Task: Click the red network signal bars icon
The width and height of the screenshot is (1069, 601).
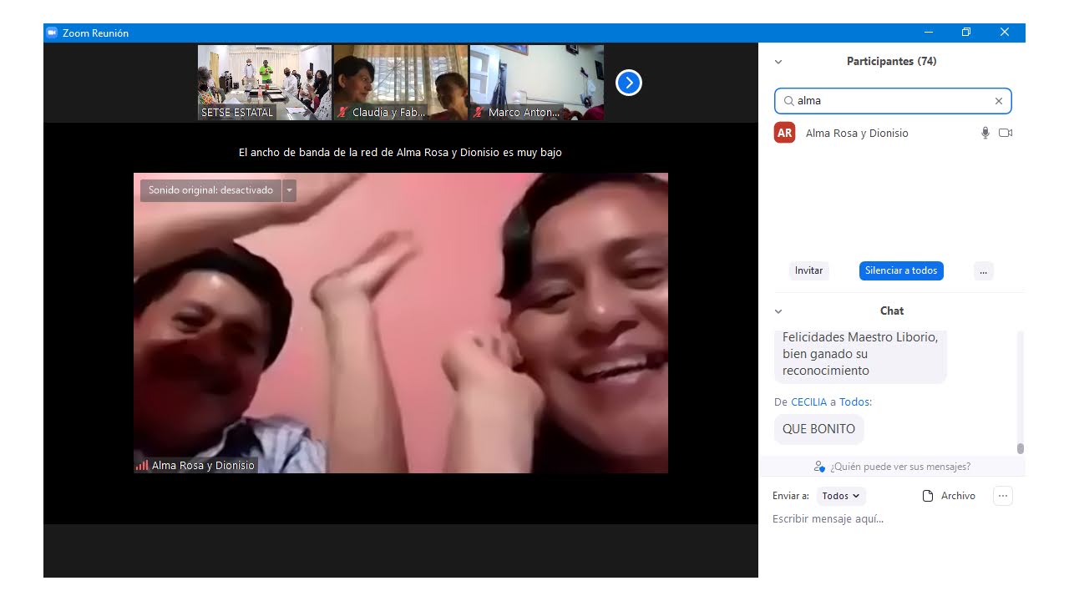Action: click(x=142, y=466)
